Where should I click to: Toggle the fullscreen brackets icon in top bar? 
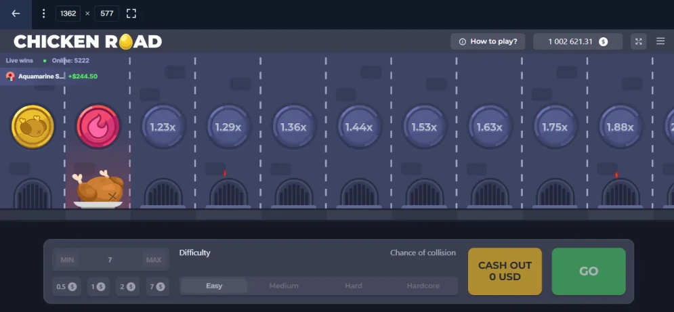point(131,14)
